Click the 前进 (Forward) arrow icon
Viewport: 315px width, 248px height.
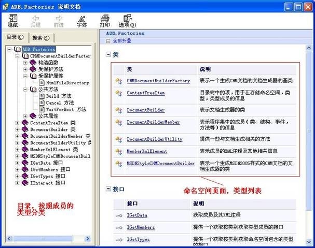(x=58, y=20)
